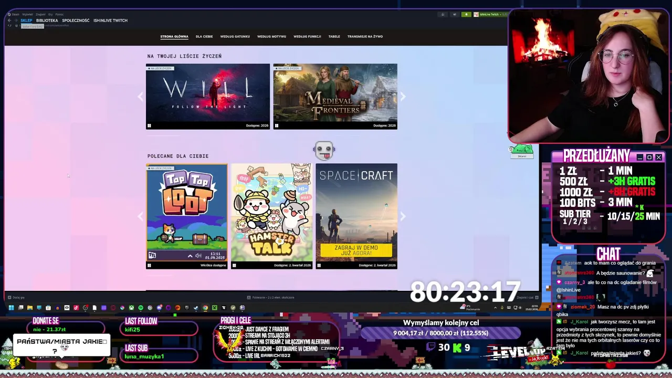This screenshot has height=378, width=672.
Task: Open the DLA CIEBIE store menu
Action: pyautogui.click(x=204, y=37)
